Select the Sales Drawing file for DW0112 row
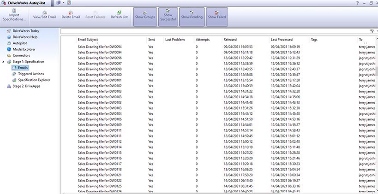Screen dimensions: 378x194 (218, 141)
